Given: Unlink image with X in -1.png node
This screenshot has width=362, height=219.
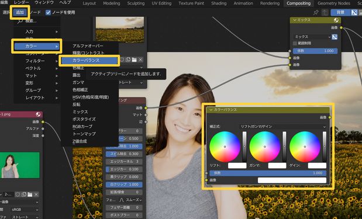Looking at the screenshot, I should (36, 194).
